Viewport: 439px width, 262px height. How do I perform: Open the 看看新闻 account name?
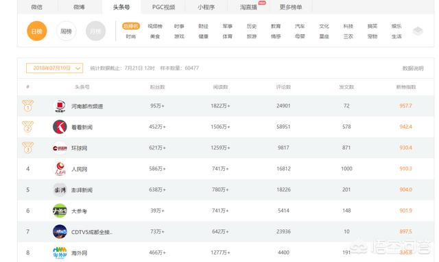(82, 127)
